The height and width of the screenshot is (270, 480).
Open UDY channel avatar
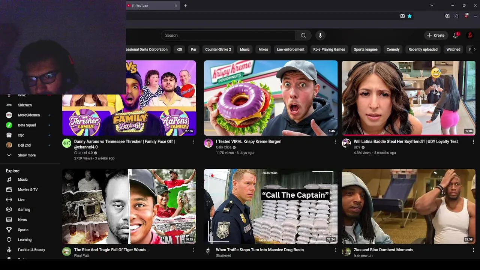click(x=346, y=143)
